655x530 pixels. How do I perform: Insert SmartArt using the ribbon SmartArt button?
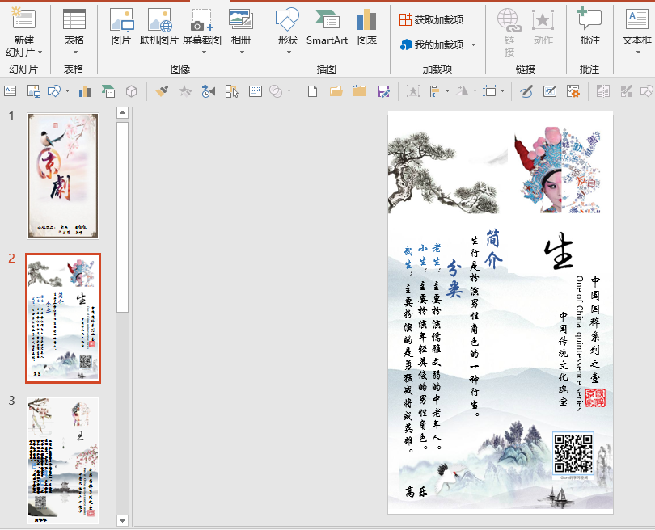327,27
